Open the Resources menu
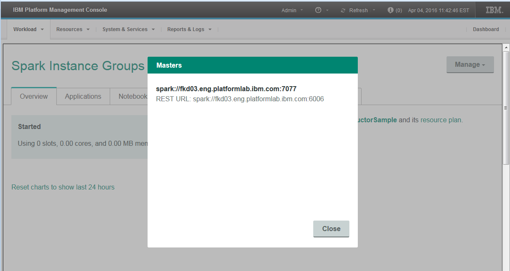Viewport: 510px width, 271px height. (73, 29)
